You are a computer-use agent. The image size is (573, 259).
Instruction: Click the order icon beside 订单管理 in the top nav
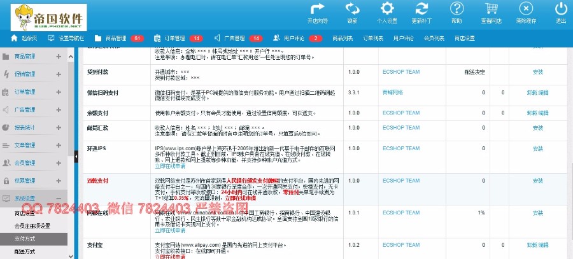[157, 38]
